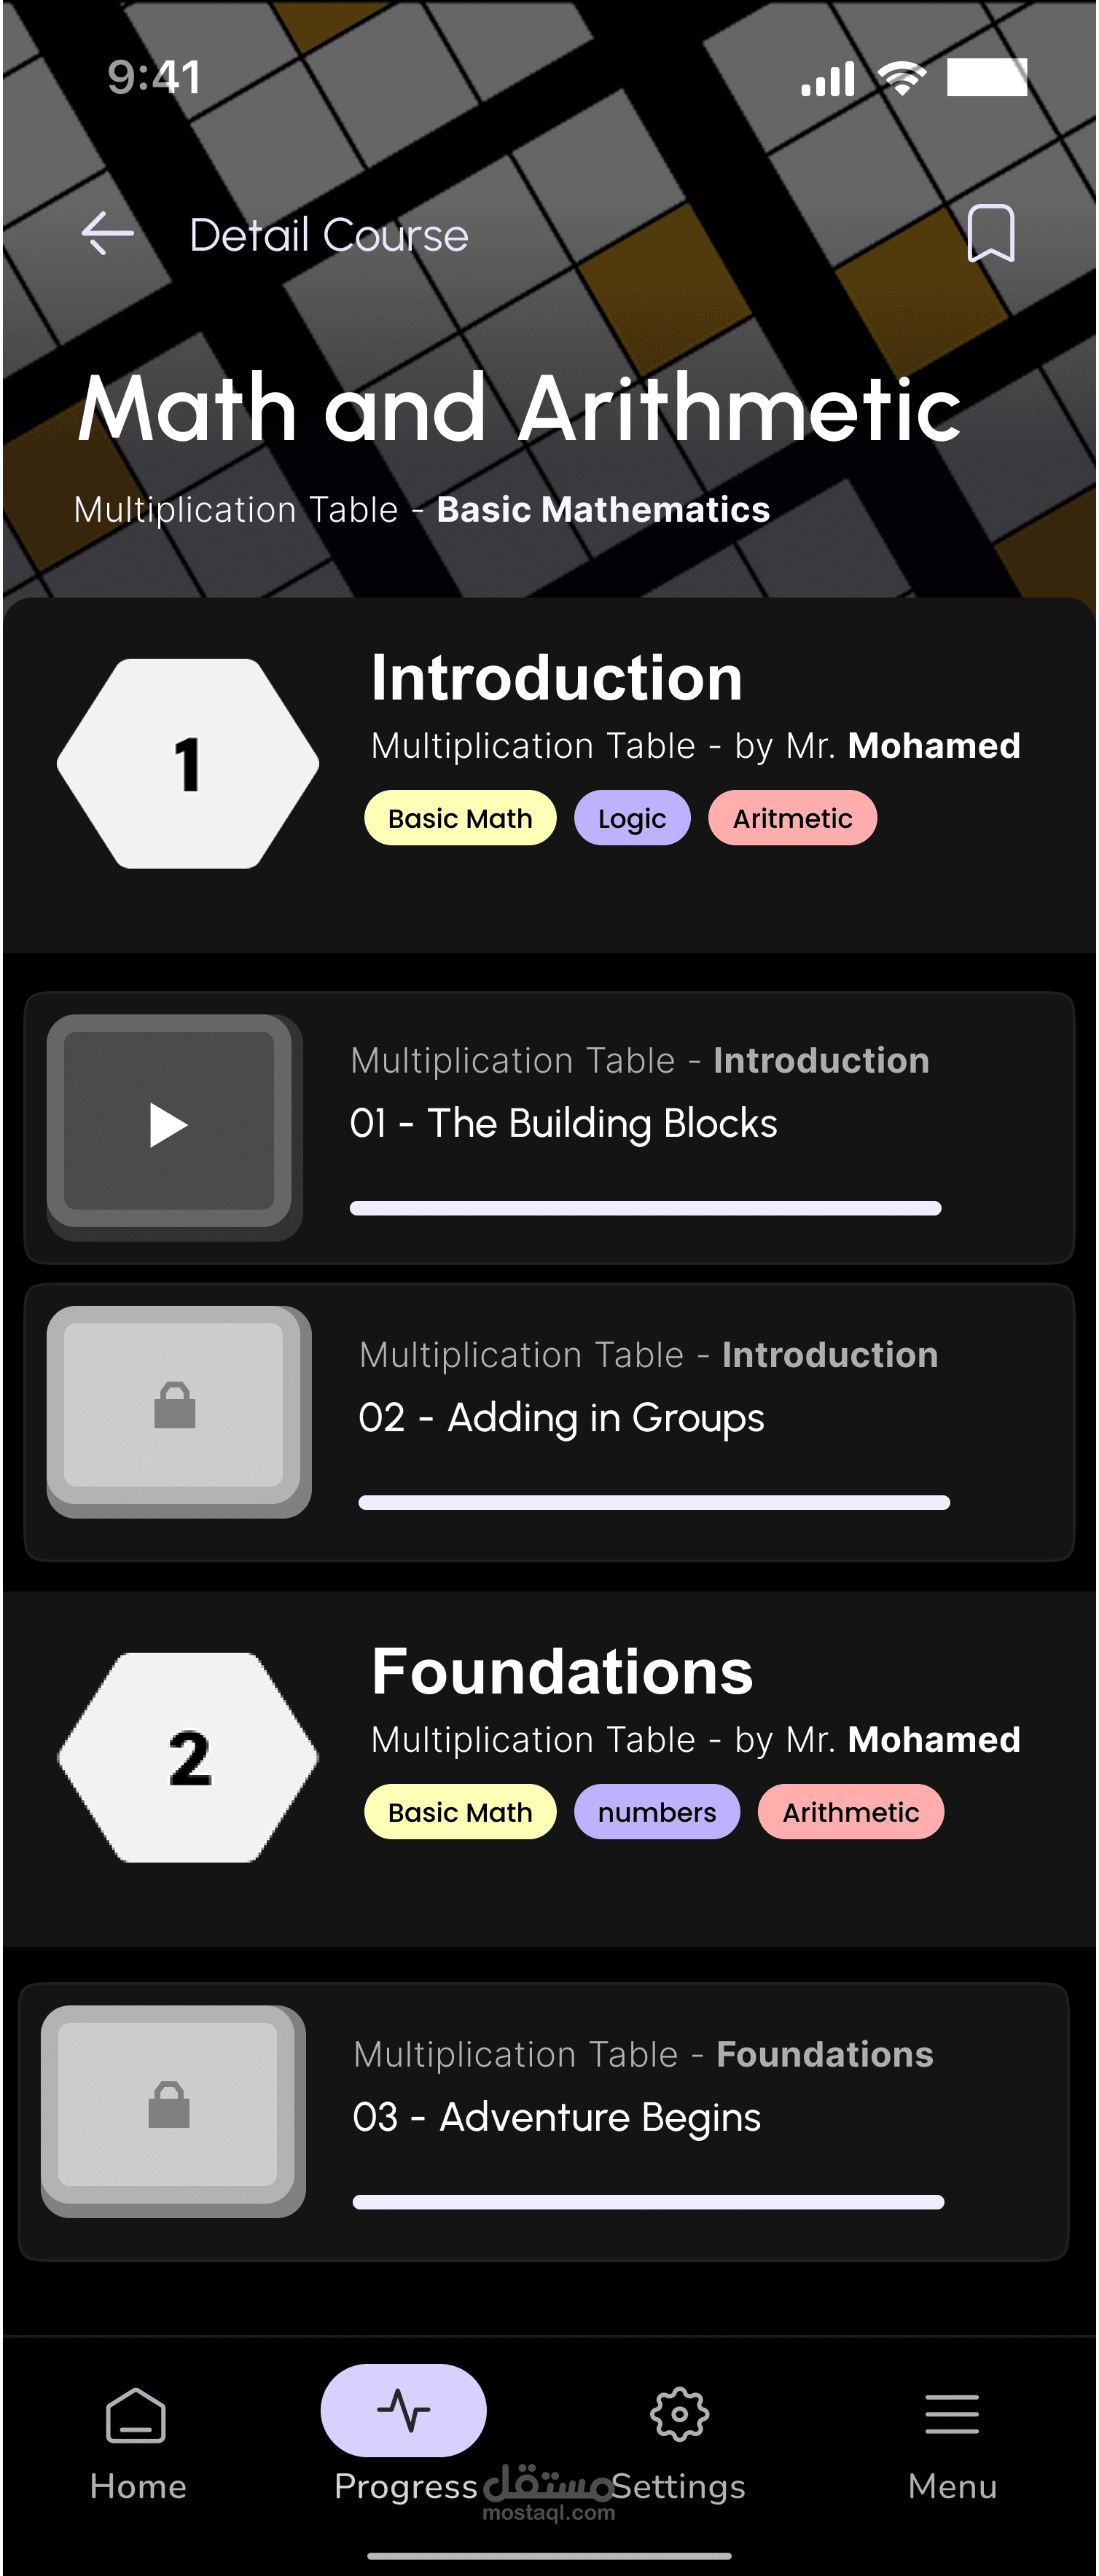Tap the hexagon number 2 badge
Viewport: 1099px width, 2576px height.
tap(188, 1757)
